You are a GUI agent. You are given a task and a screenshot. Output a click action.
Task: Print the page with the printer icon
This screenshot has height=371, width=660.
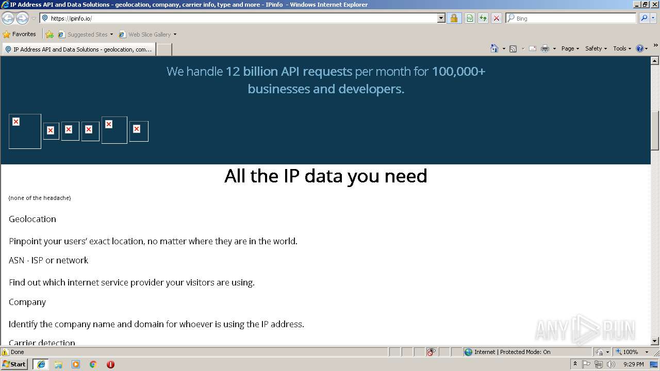545,48
